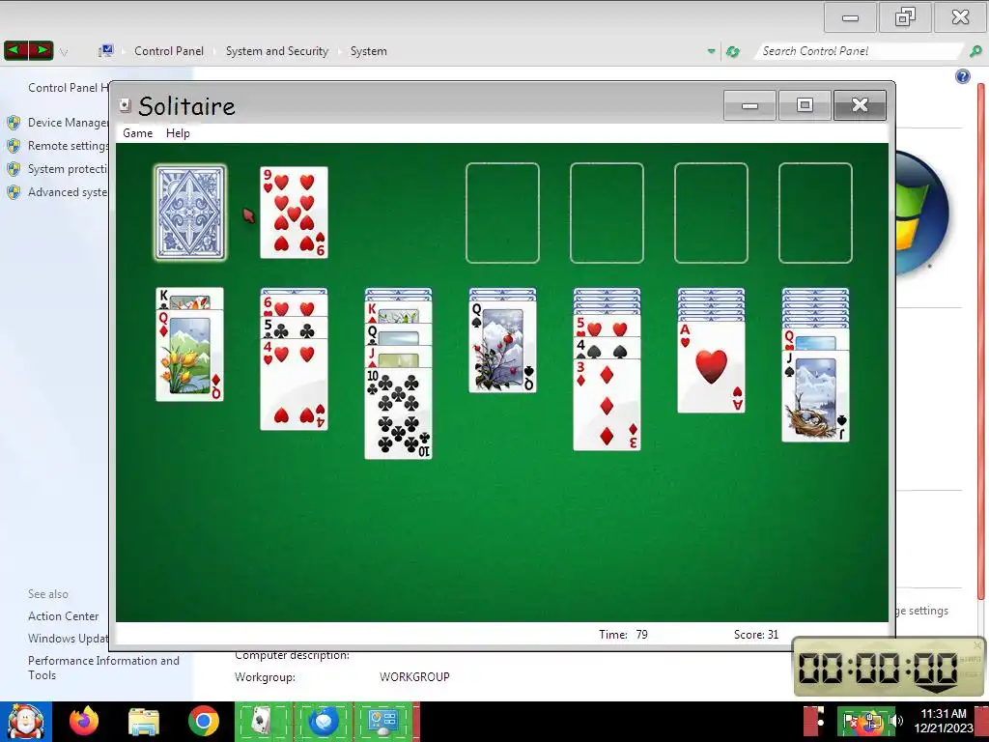Draw a card from the Solitaire stock deck
The width and height of the screenshot is (989, 742).
tap(190, 213)
